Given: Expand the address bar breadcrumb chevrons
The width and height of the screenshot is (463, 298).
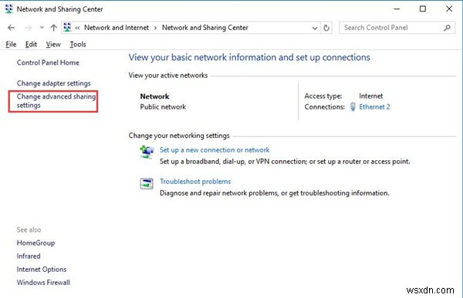Looking at the screenshot, I should [77, 28].
